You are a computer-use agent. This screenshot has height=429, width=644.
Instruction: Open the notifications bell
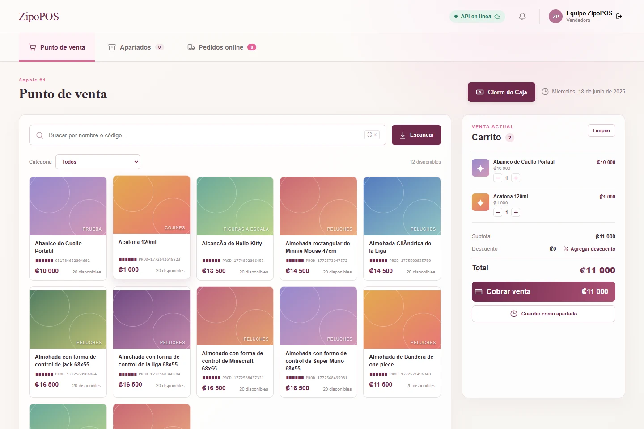coord(522,17)
